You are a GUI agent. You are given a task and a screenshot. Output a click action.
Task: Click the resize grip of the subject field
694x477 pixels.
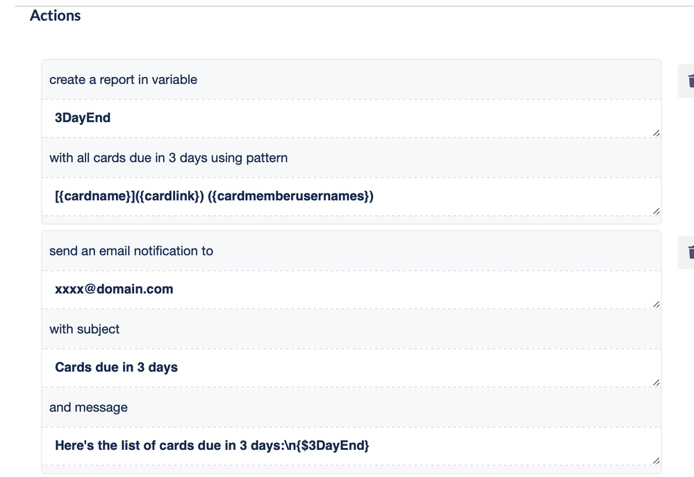tap(656, 381)
